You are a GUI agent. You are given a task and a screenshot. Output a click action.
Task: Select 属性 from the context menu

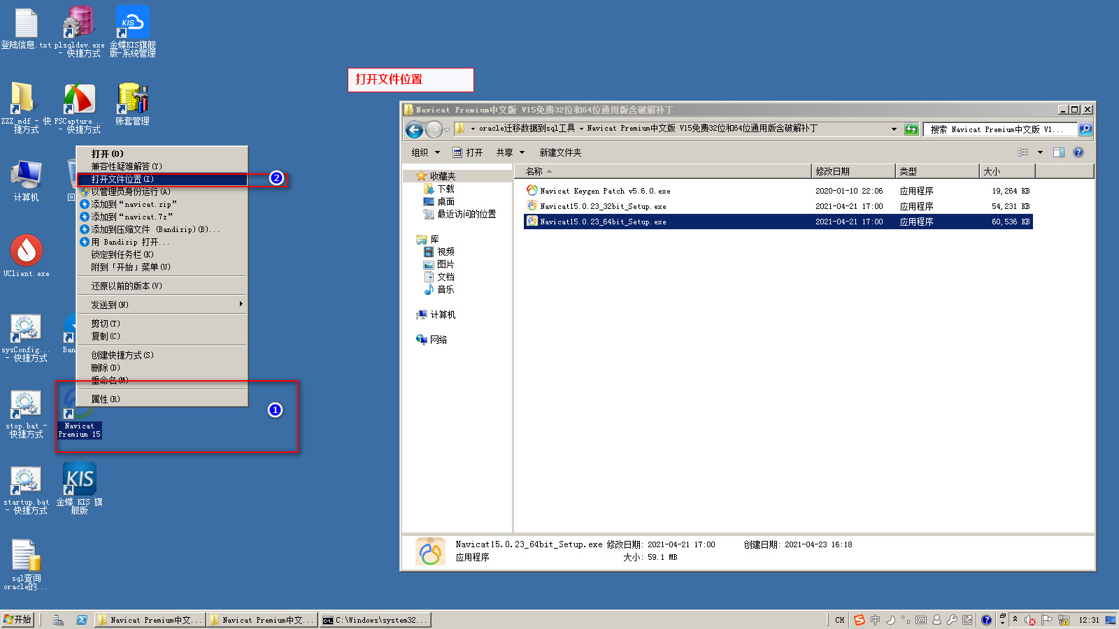105,399
